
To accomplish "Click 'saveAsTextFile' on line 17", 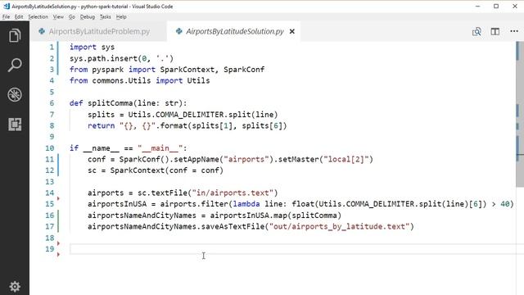I will coord(233,227).
